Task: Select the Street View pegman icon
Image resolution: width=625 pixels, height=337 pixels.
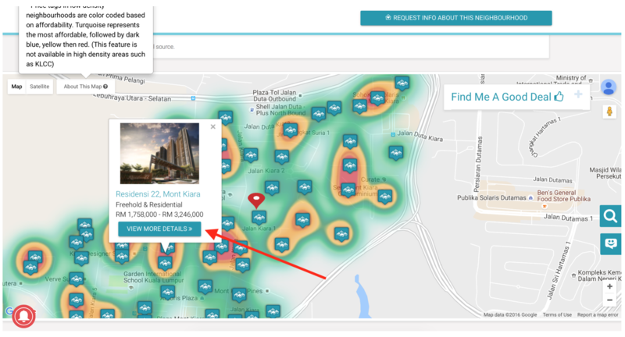Action: click(609, 112)
